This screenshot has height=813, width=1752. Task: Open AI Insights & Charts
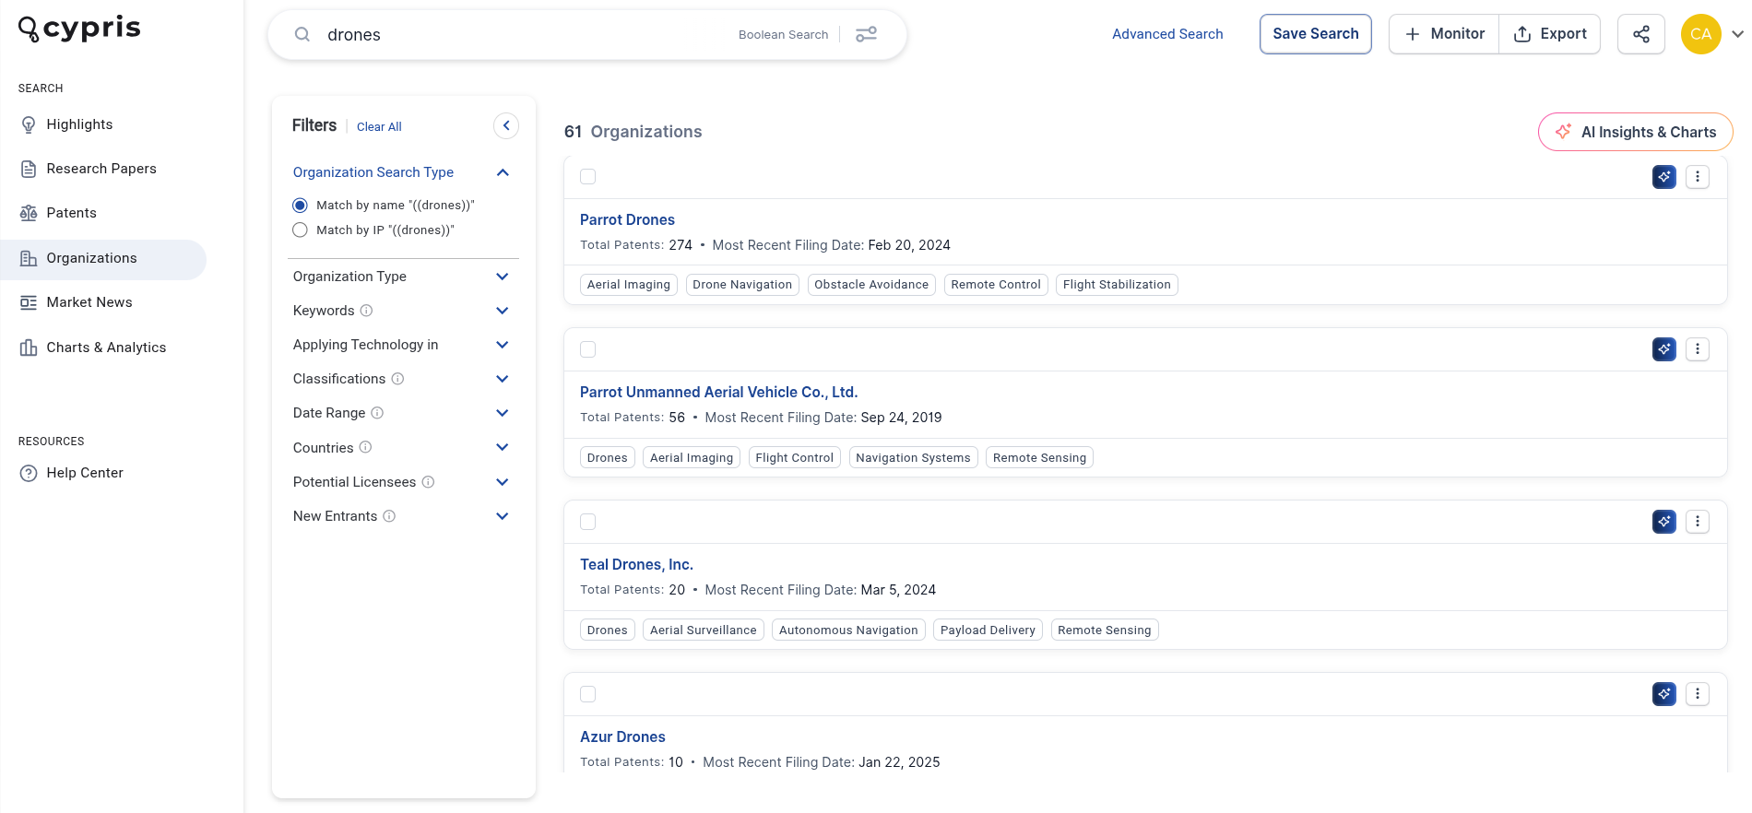[1635, 132]
